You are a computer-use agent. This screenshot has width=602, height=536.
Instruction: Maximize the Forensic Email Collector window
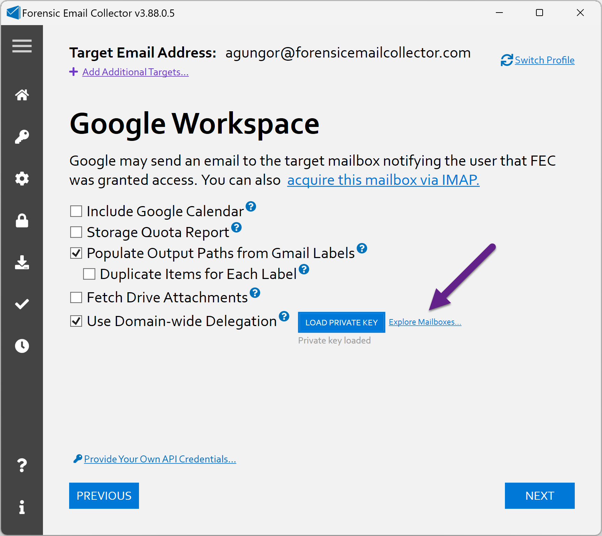[539, 13]
